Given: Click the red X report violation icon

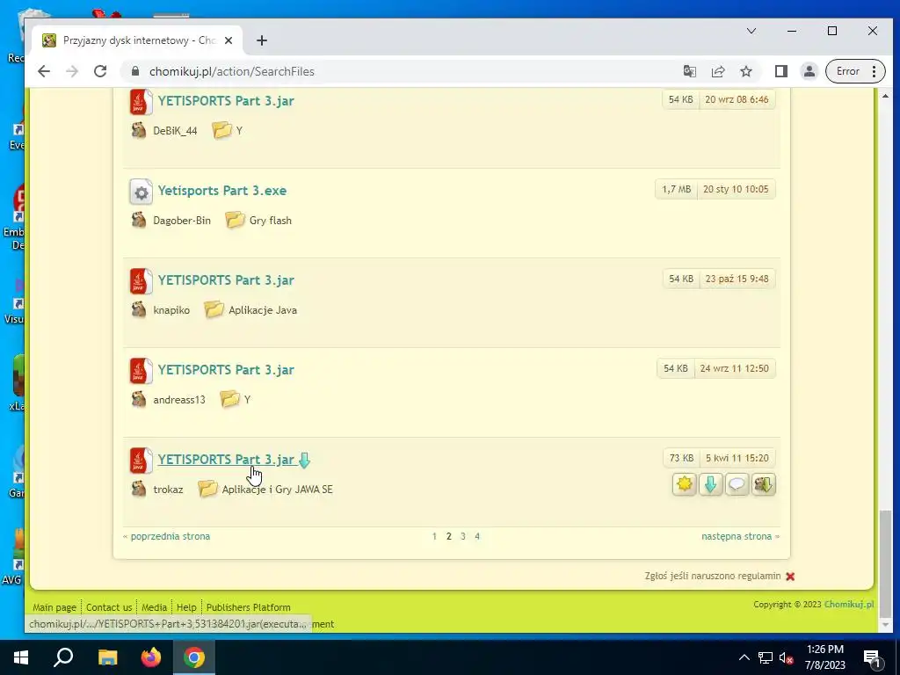Looking at the screenshot, I should click(x=790, y=577).
